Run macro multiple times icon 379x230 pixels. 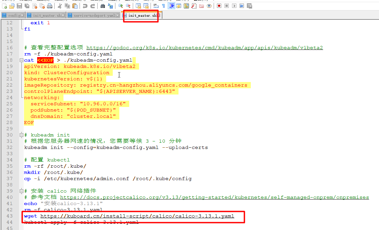pos(242,6)
